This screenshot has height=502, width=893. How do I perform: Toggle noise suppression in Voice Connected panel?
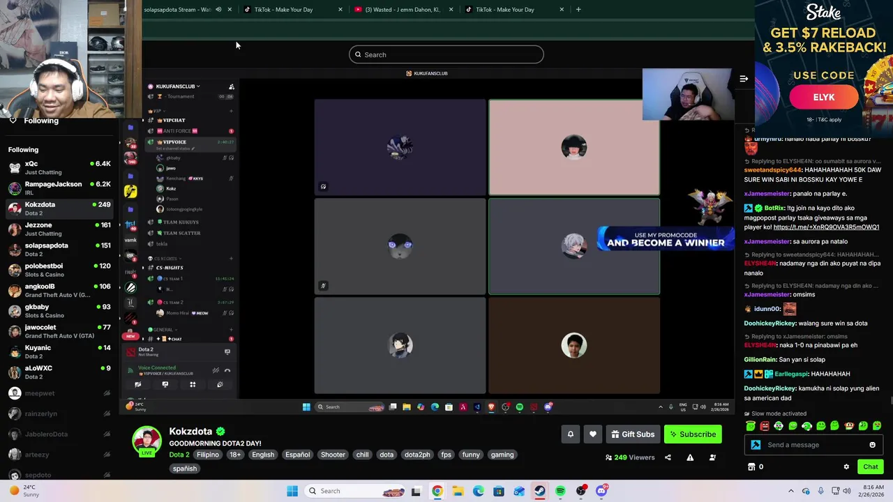[216, 370]
